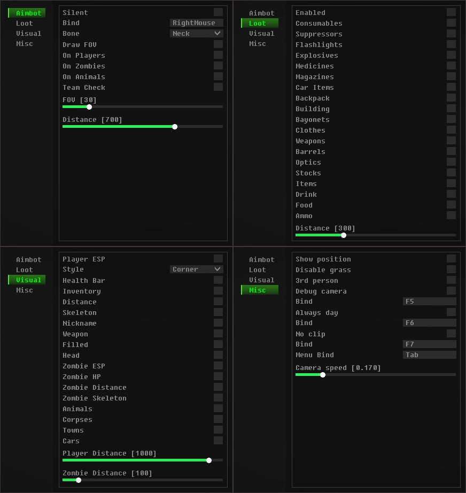Image resolution: width=466 pixels, height=493 pixels.
Task: Toggle the Explosives loot option
Action: coord(452,55)
